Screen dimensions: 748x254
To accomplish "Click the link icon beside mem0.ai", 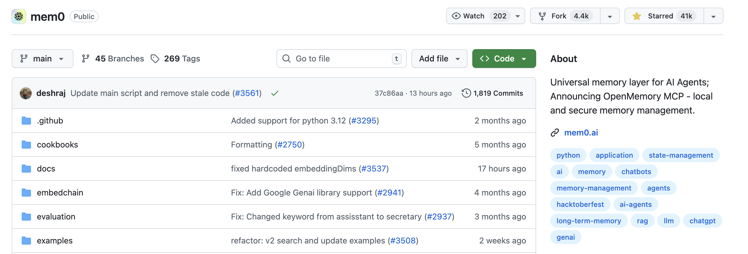I will tap(555, 133).
